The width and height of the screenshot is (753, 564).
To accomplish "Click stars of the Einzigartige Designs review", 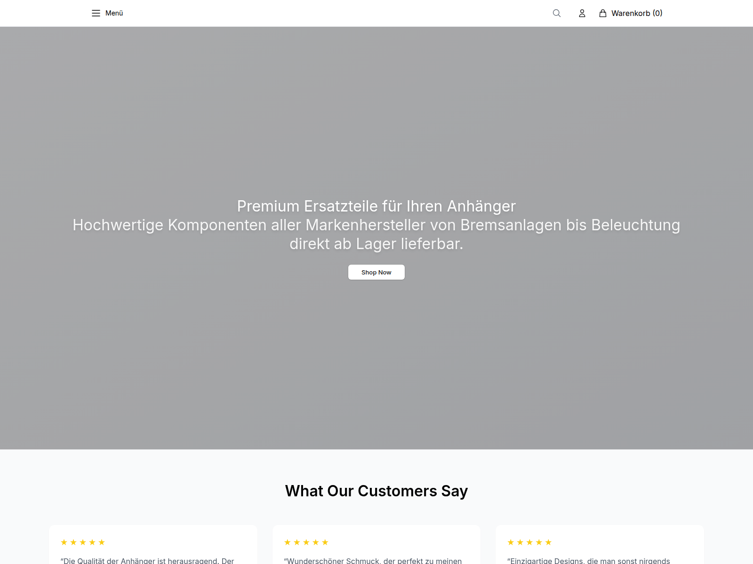I will point(529,542).
